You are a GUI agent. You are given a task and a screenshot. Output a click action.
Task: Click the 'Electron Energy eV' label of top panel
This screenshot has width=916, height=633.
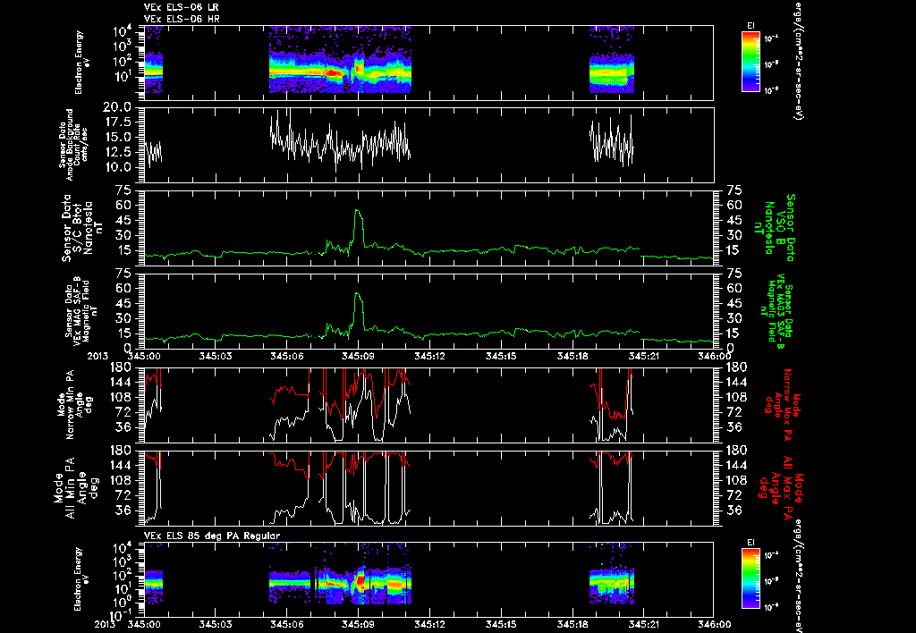click(x=83, y=63)
